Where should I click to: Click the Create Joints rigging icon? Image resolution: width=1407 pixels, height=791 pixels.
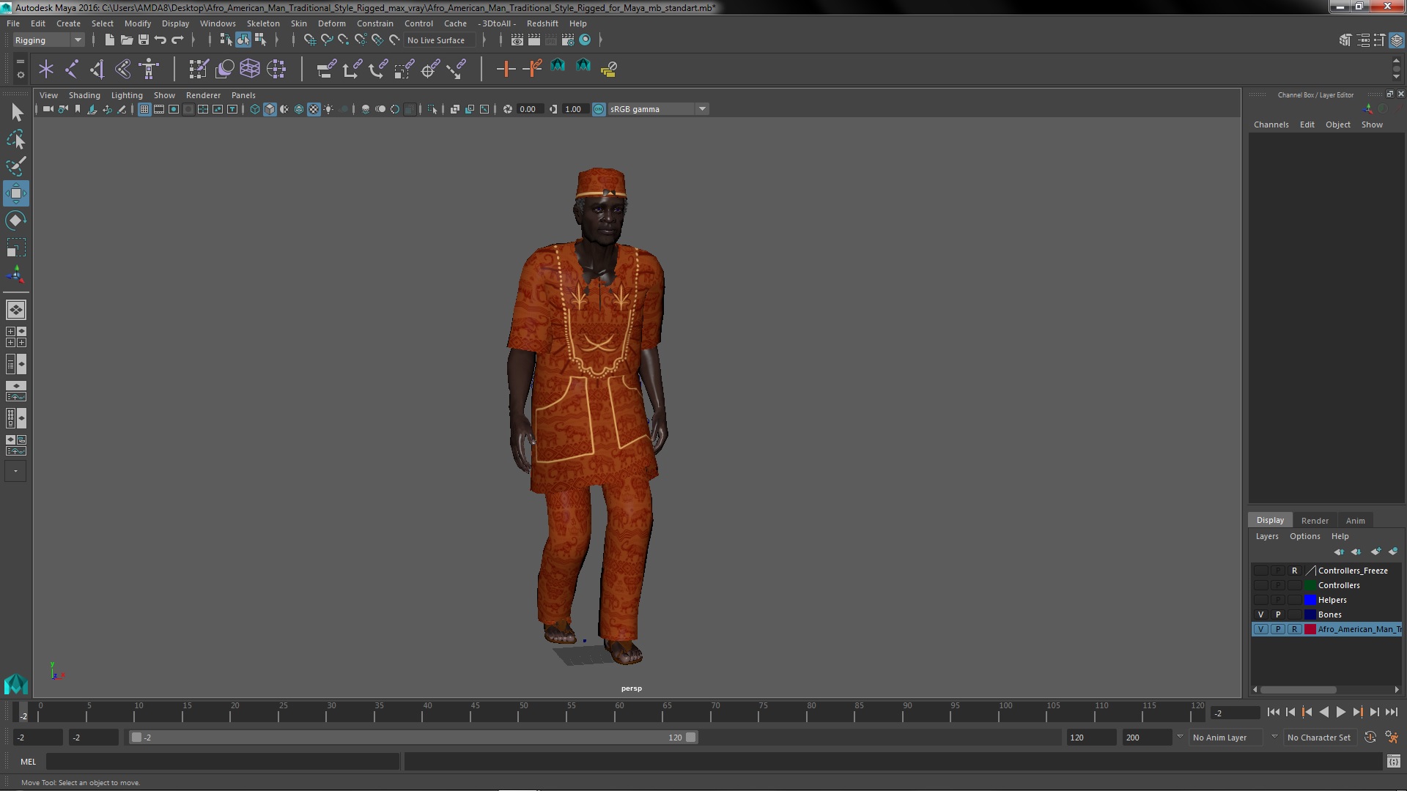point(72,69)
